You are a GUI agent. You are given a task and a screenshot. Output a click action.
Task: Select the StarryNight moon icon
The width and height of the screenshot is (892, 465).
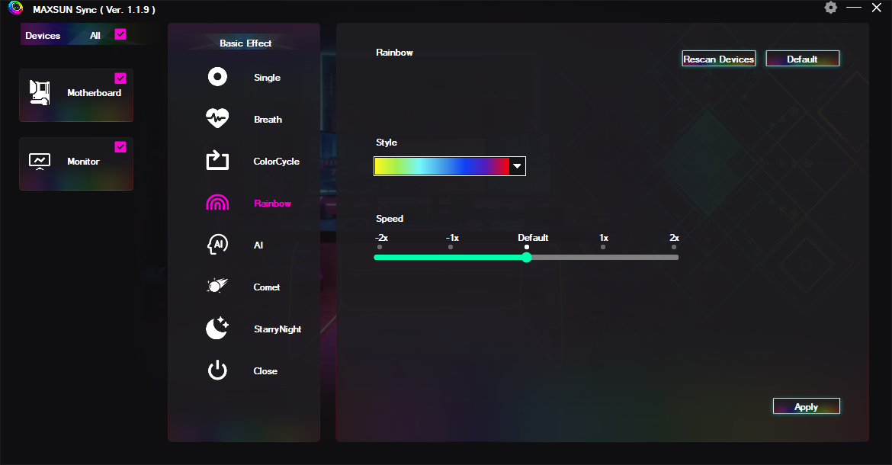(217, 328)
